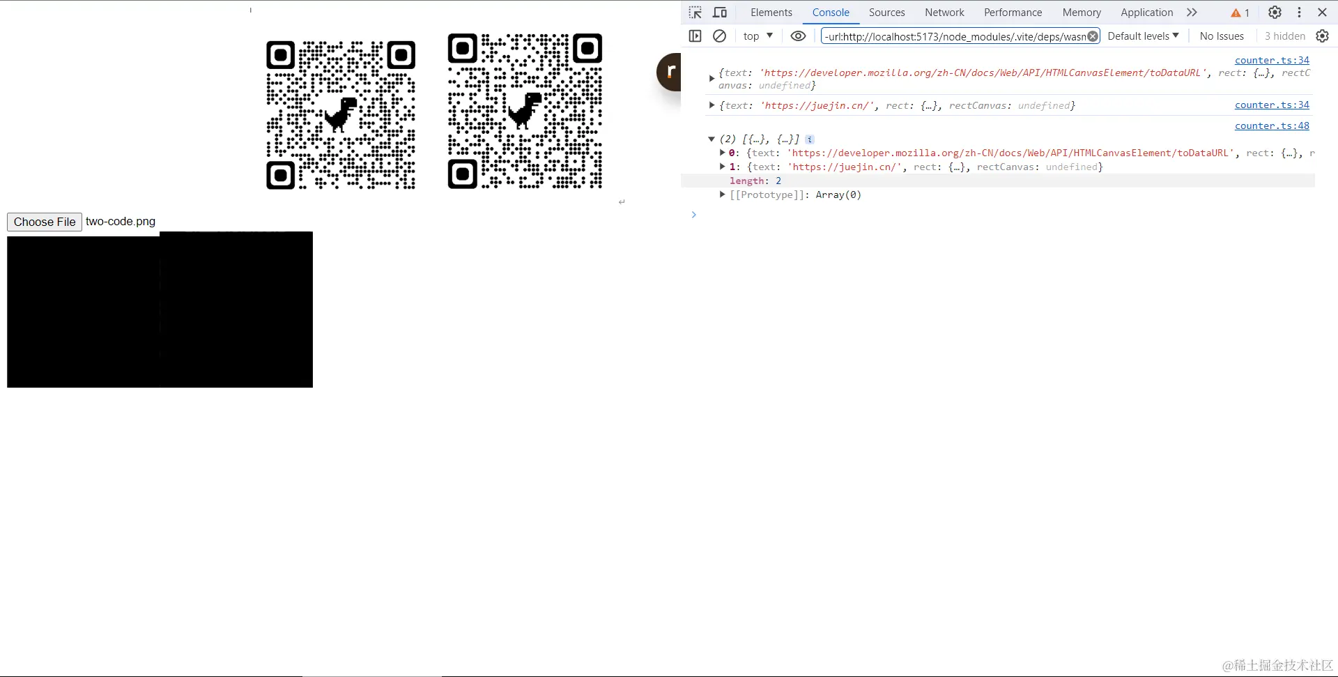The image size is (1338, 677).
Task: Click the array info badge icon
Action: coord(810,139)
